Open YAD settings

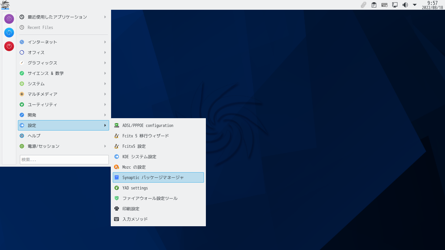click(158, 188)
